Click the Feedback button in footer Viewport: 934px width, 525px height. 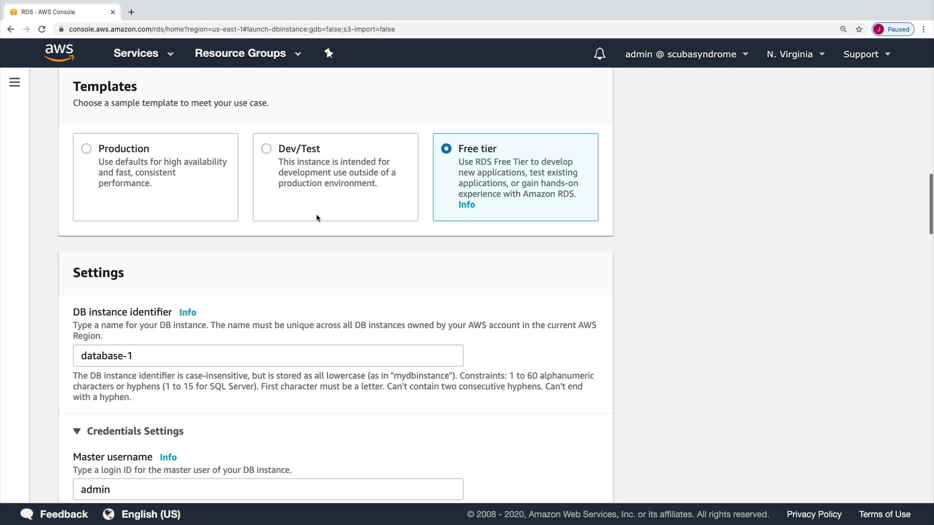pos(54,514)
